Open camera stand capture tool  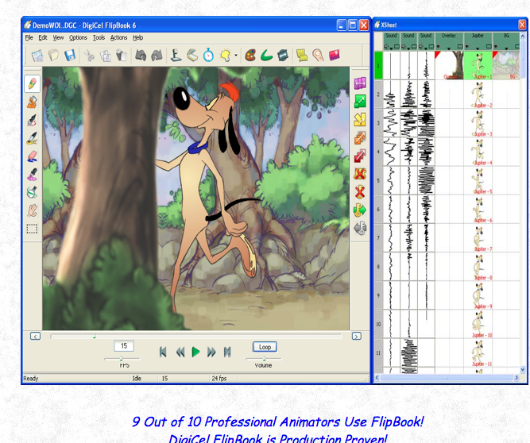pos(176,55)
